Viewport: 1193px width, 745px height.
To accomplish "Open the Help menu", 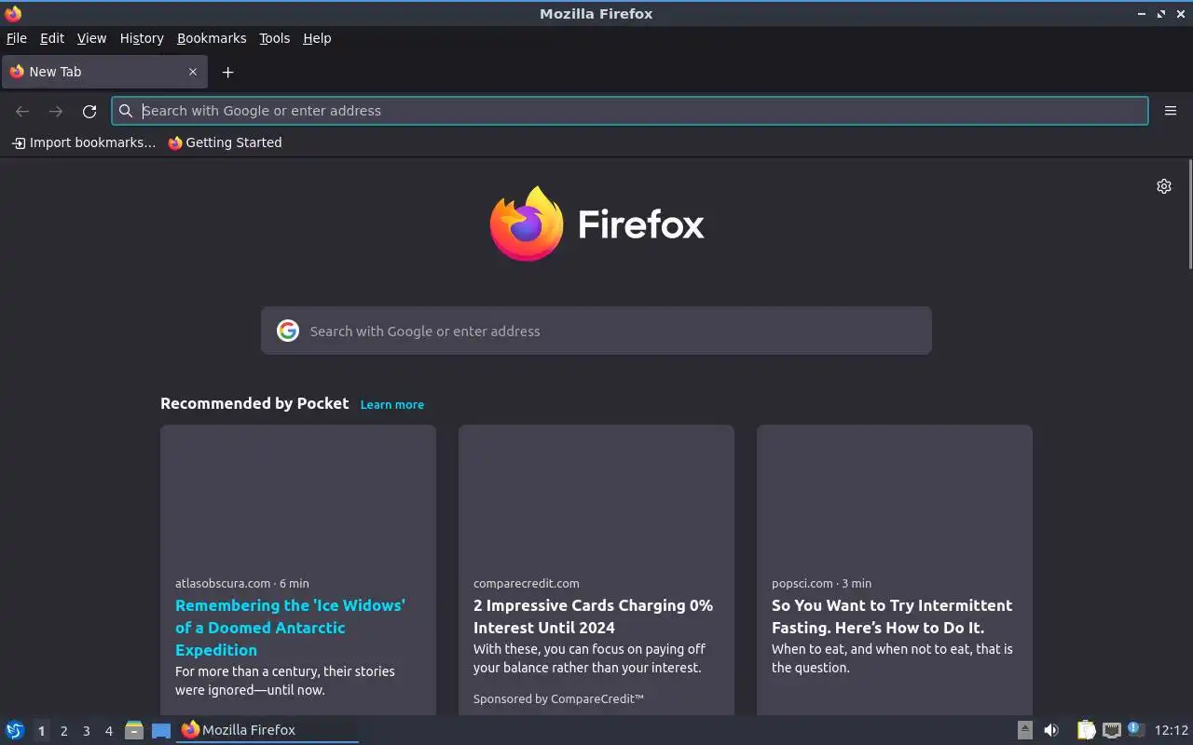I will (317, 38).
